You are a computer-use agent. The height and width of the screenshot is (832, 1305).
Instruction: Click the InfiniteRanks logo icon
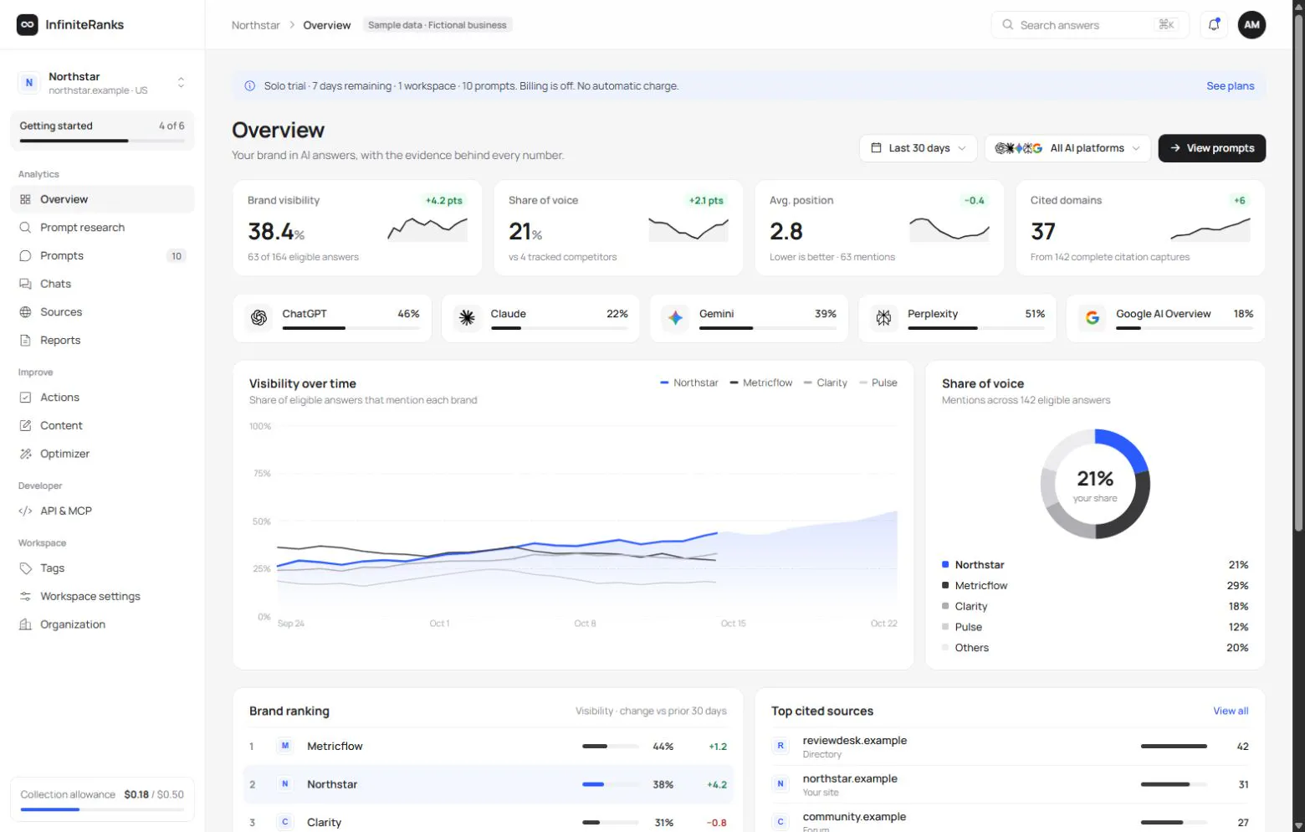(28, 25)
